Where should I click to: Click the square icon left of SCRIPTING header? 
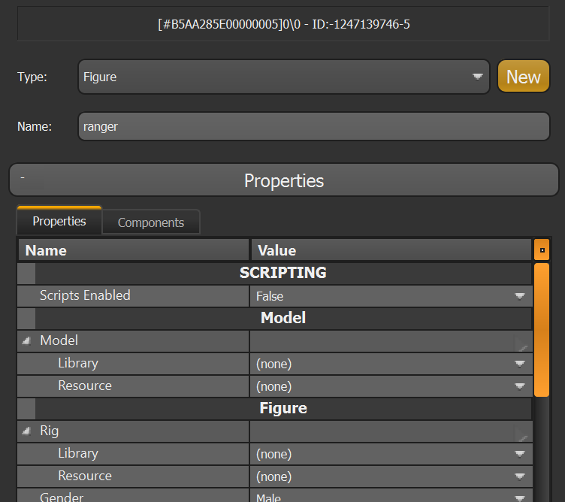point(26,273)
